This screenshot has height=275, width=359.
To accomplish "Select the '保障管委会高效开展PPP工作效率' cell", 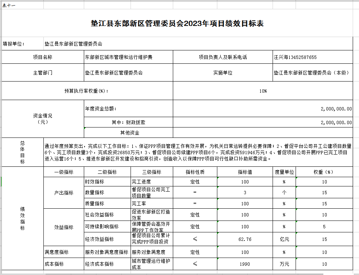I will tap(152, 226).
